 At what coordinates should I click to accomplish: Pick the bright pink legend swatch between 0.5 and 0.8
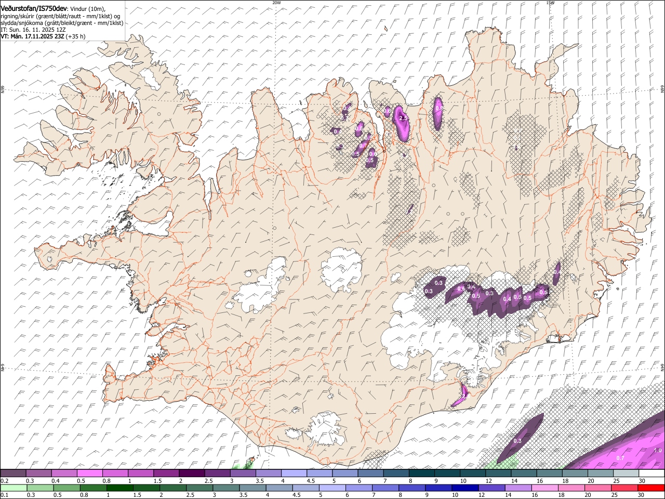[90, 474]
